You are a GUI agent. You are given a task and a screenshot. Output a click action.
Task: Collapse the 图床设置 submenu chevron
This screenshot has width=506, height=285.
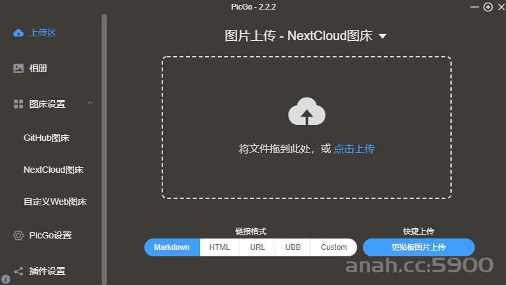pos(90,103)
